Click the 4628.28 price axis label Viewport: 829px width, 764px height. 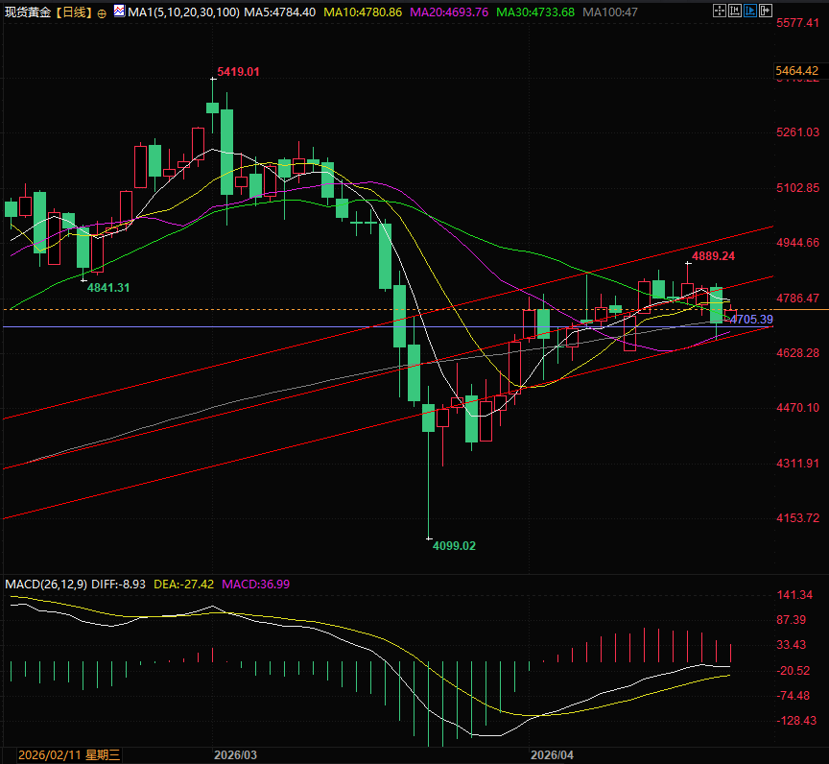point(797,352)
